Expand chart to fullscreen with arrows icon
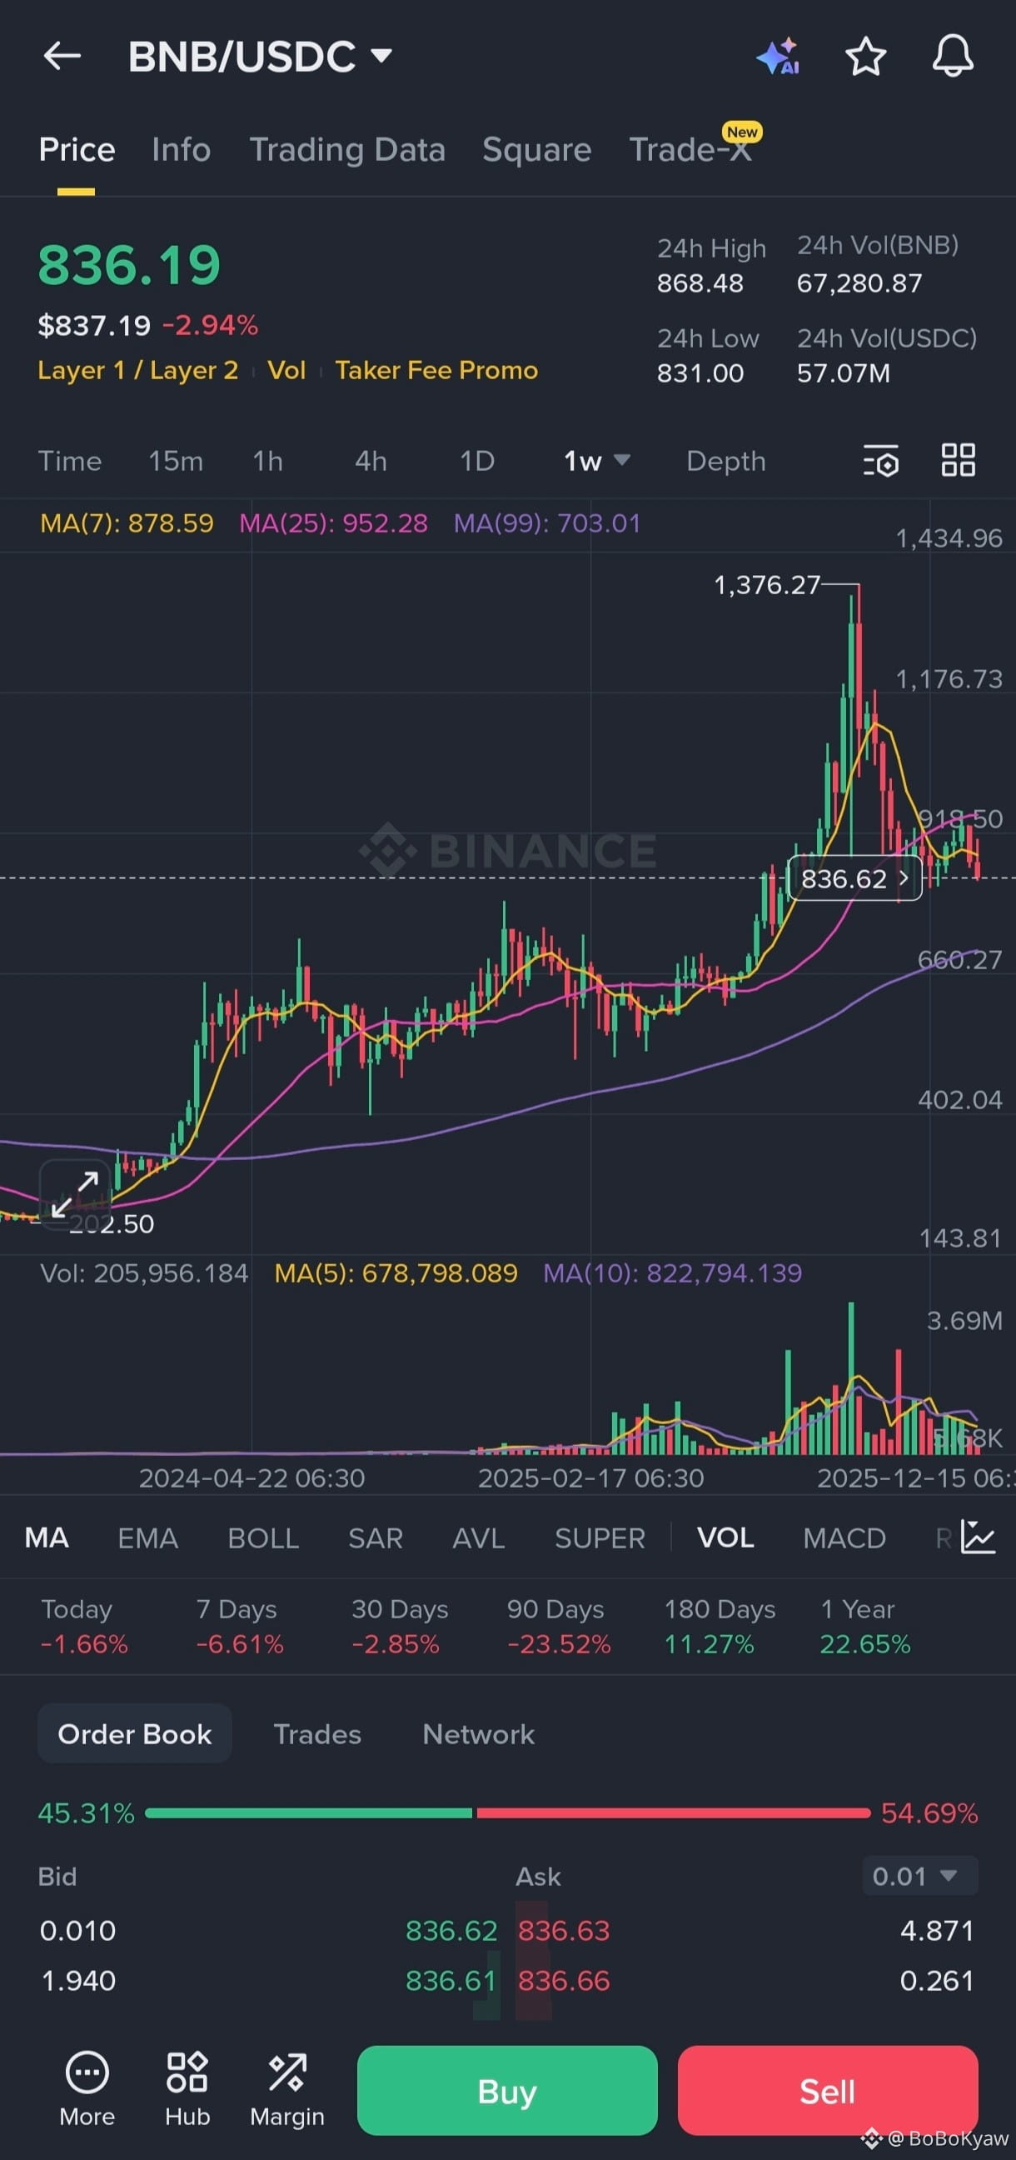This screenshot has width=1016, height=2160. tap(75, 1195)
